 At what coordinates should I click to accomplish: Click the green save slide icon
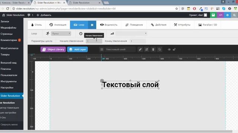tap(213, 15)
